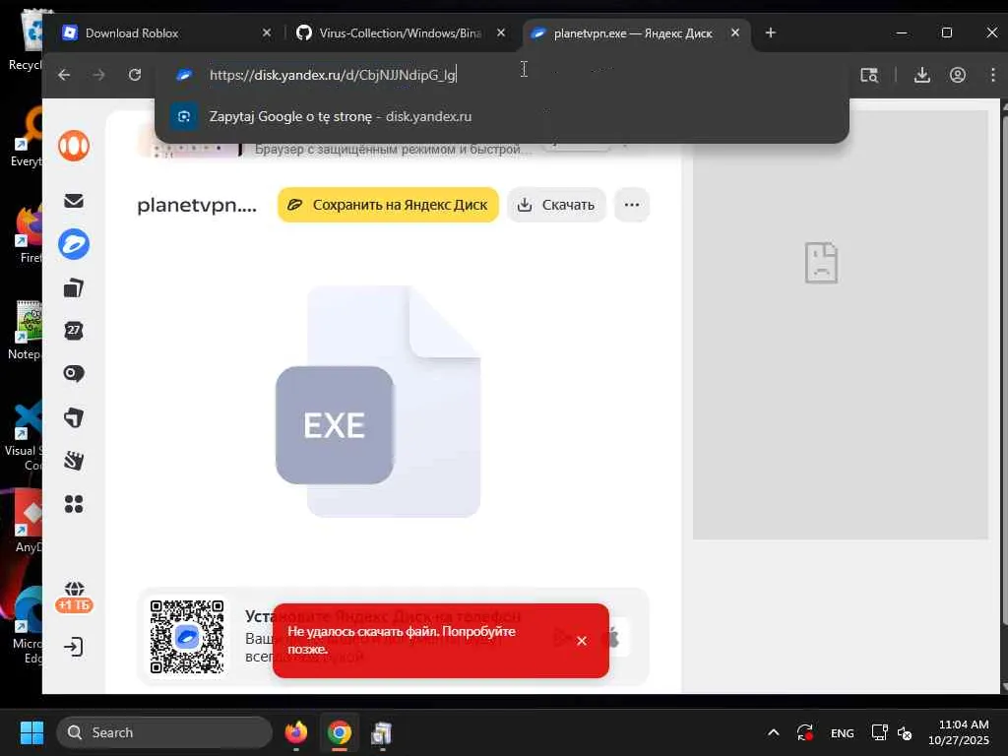Viewport: 1008px width, 756px height.
Task: Reload the current page
Action: (134, 75)
